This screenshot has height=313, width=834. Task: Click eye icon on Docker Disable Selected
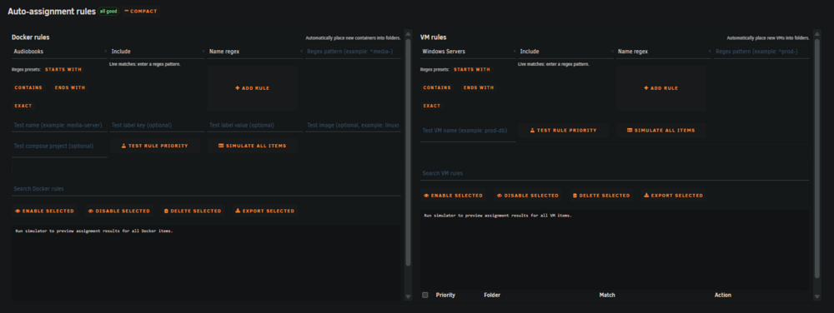91,211
